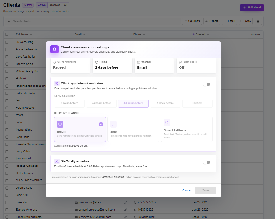275x219 pixels.
Task: Click the Email toolbar button
Action: (229, 21)
